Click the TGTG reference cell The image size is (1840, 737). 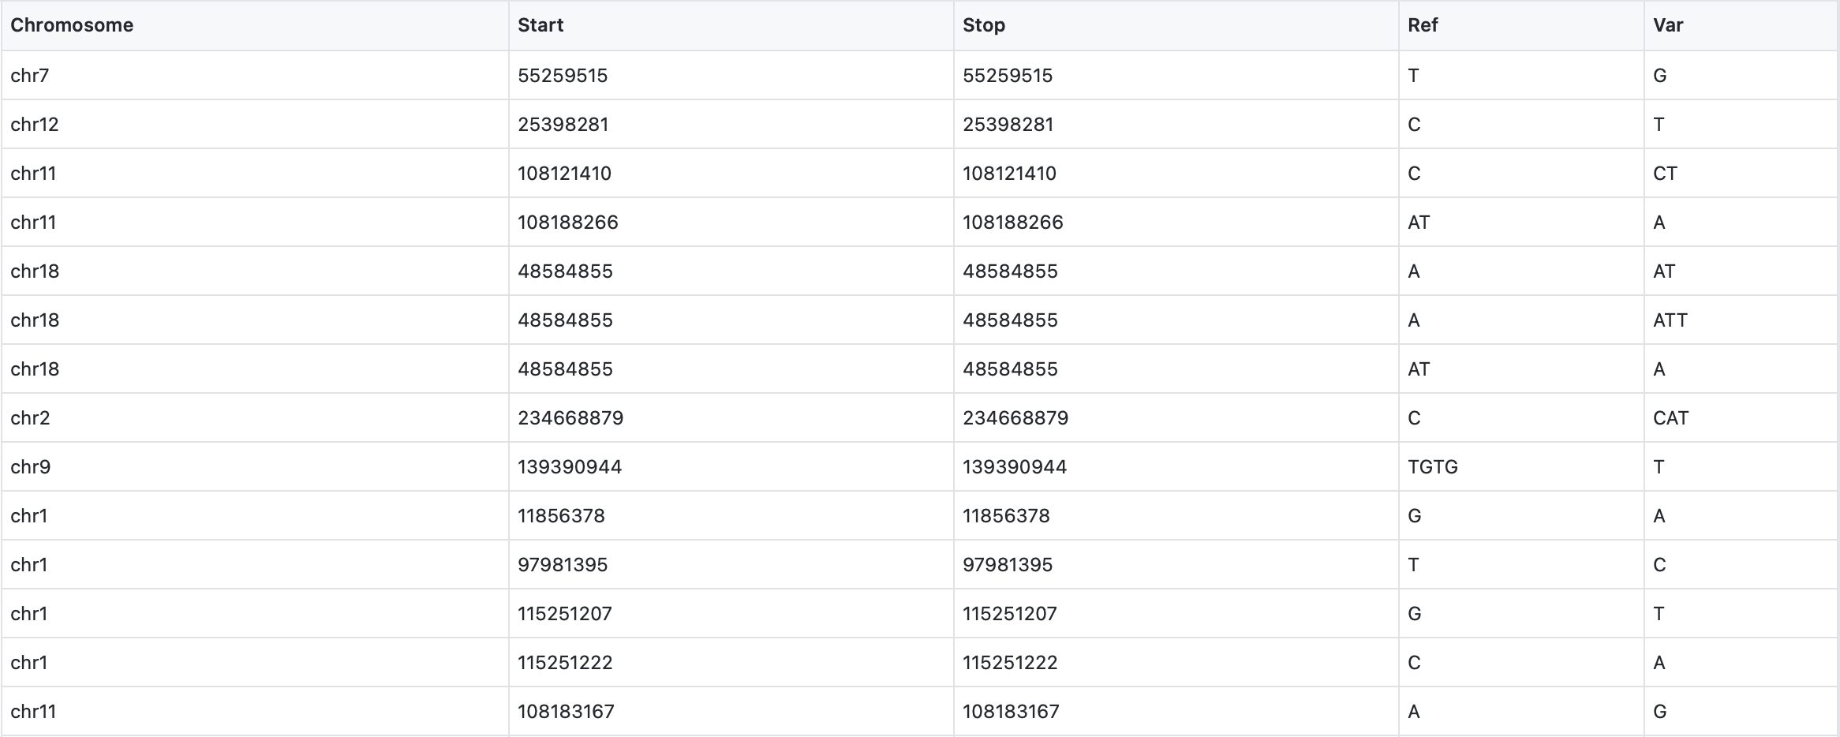click(x=1521, y=467)
